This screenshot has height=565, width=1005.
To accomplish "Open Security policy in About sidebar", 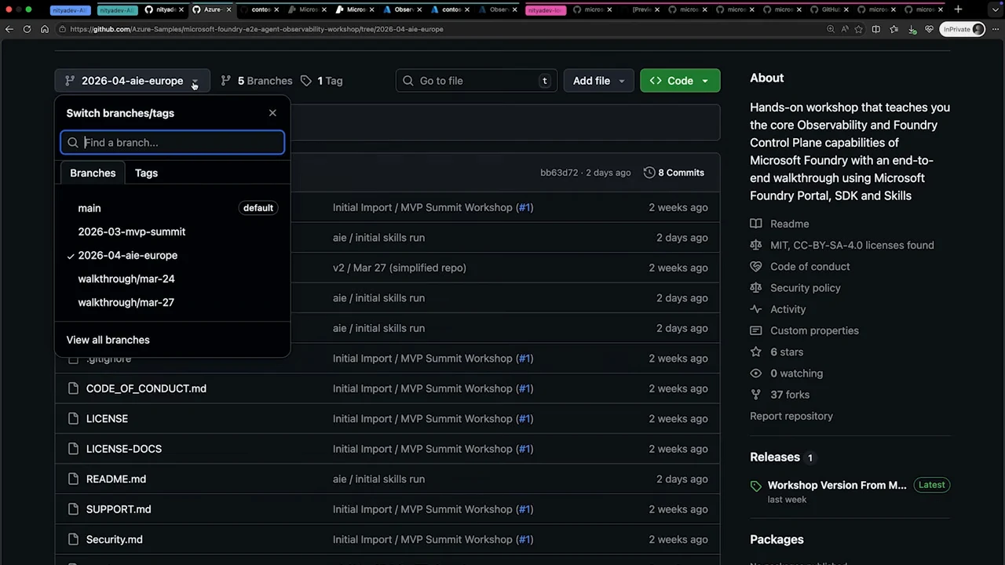I will (x=806, y=288).
